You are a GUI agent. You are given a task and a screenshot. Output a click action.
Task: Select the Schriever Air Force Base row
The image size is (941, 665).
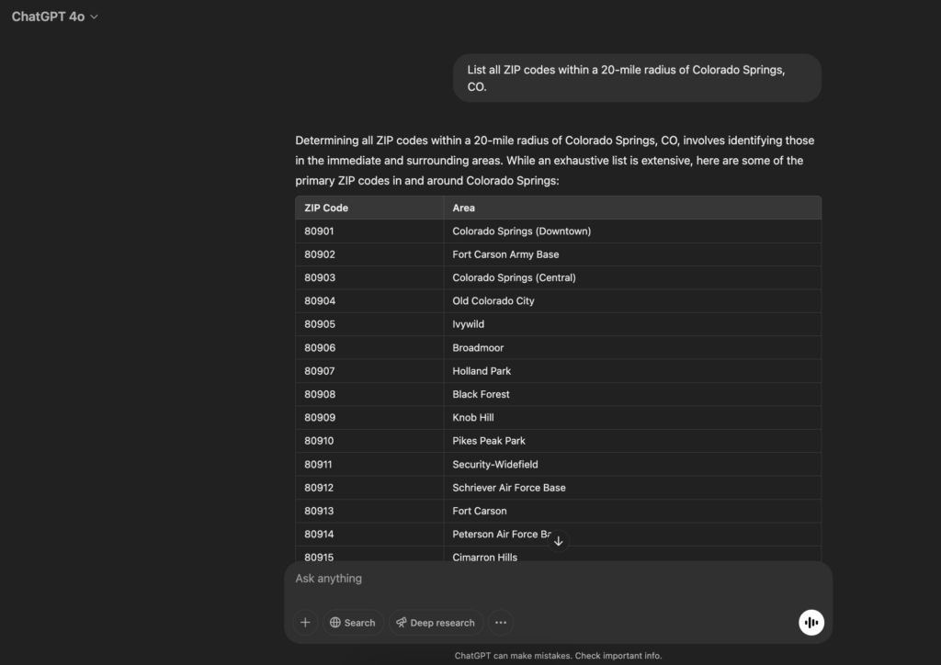[509, 488]
